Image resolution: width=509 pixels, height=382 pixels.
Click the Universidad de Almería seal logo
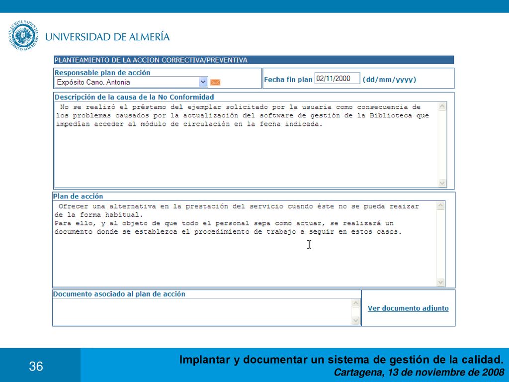[x=23, y=36]
